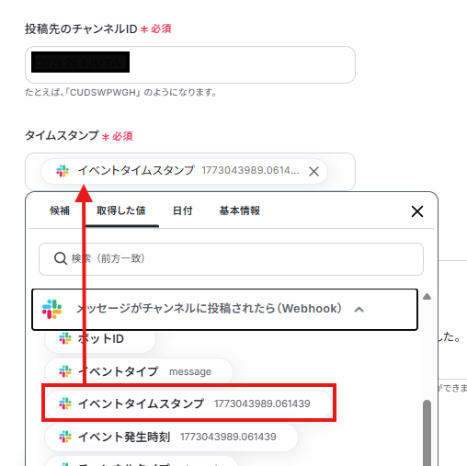Click Slack icon next to イベント発生時刻
The width and height of the screenshot is (467, 466).
click(x=65, y=437)
